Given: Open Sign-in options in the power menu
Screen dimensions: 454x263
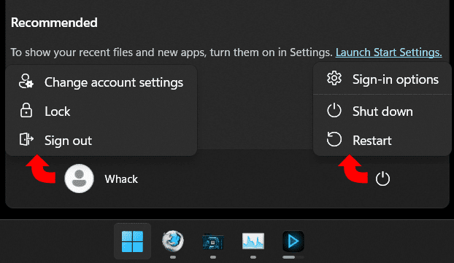Looking at the screenshot, I should [382, 79].
